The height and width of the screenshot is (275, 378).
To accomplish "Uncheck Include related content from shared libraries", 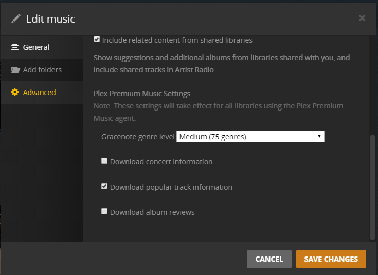I will 97,39.
